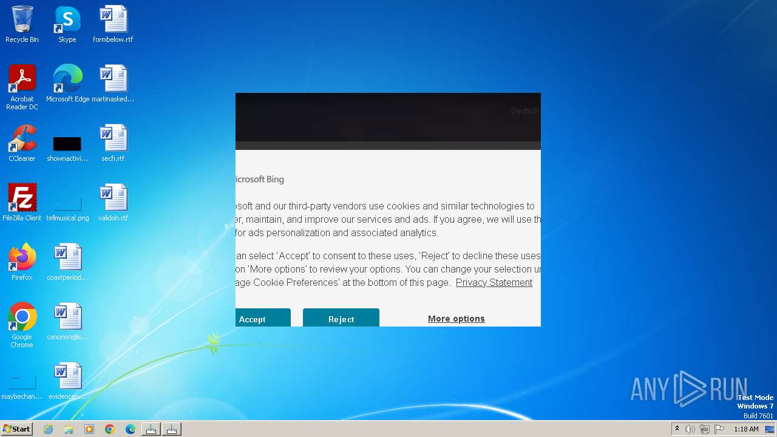Open the Microsoft Edge desktop shortcut

[x=67, y=84]
